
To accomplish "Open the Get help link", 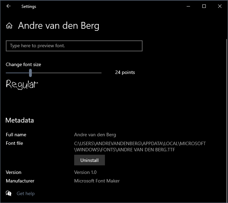I will (x=26, y=193).
